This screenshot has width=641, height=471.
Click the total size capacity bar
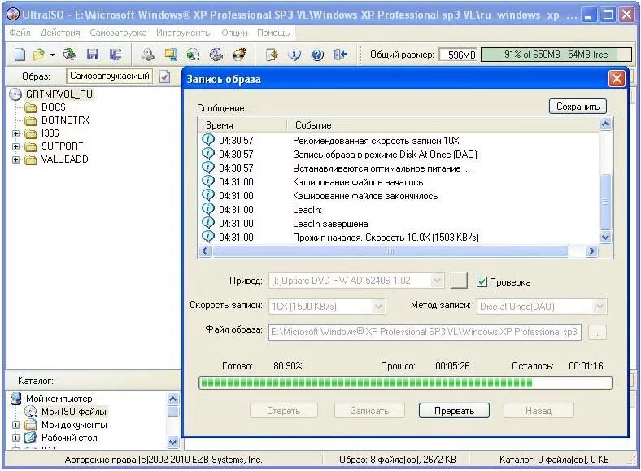click(x=556, y=55)
